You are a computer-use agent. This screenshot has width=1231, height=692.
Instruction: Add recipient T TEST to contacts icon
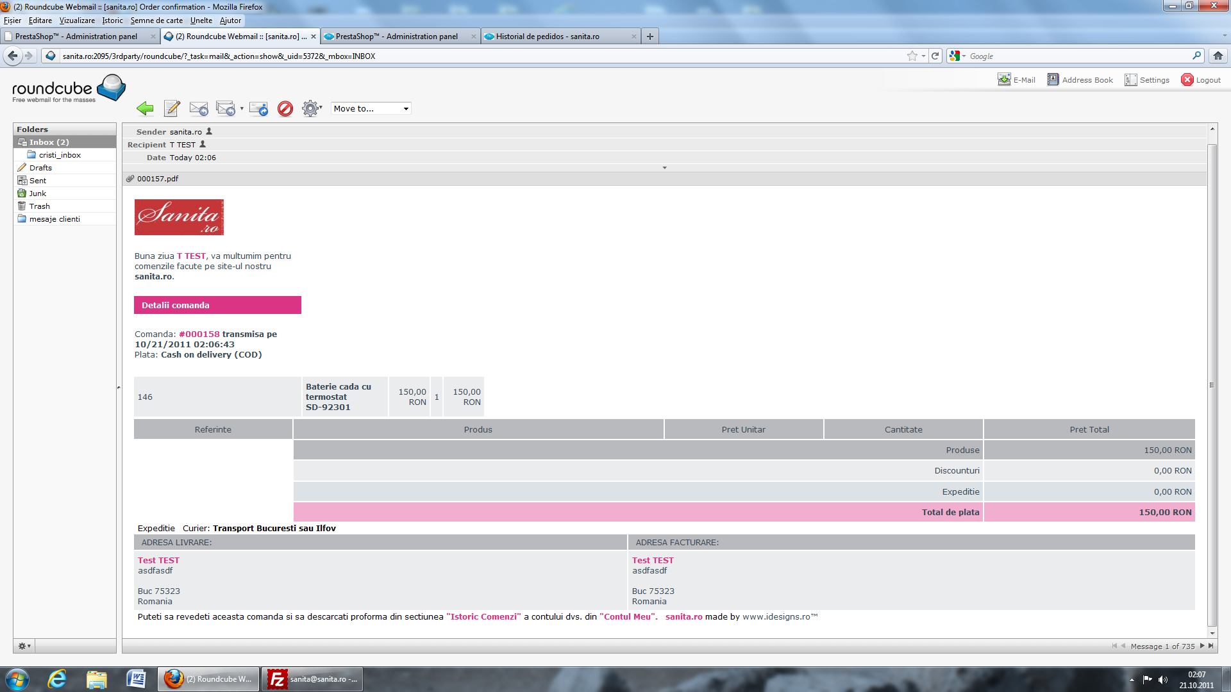point(203,144)
